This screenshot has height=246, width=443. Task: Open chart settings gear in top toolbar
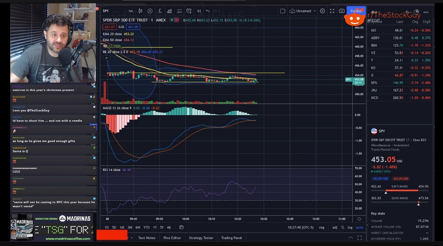point(322,11)
